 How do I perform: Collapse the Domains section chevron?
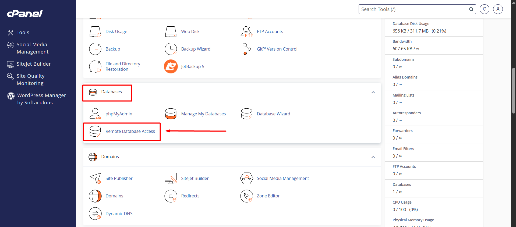(373, 157)
